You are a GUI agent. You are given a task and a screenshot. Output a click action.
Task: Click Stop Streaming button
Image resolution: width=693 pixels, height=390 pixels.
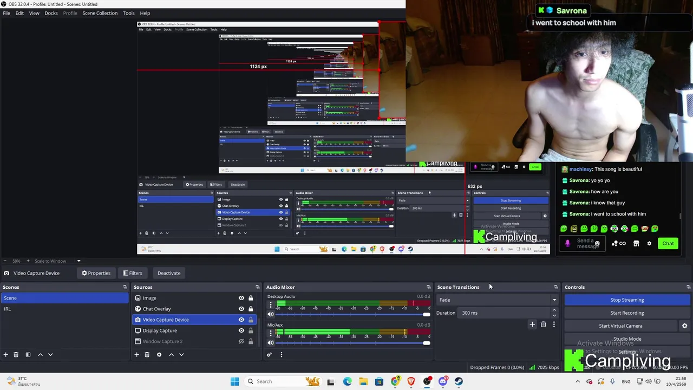[627, 300]
